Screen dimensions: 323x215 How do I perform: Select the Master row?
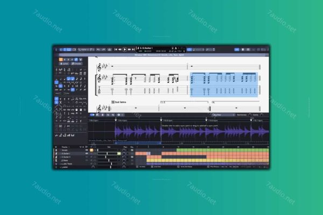coord(65,167)
